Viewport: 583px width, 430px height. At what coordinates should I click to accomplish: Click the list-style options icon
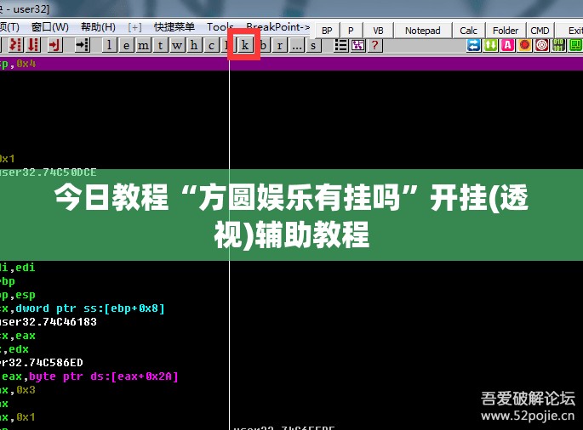click(340, 45)
